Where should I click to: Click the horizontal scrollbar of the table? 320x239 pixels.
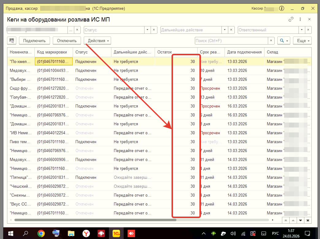95,220
